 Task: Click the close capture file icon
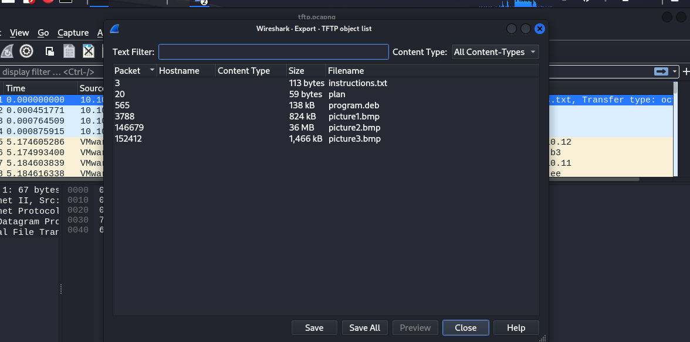[89, 52]
